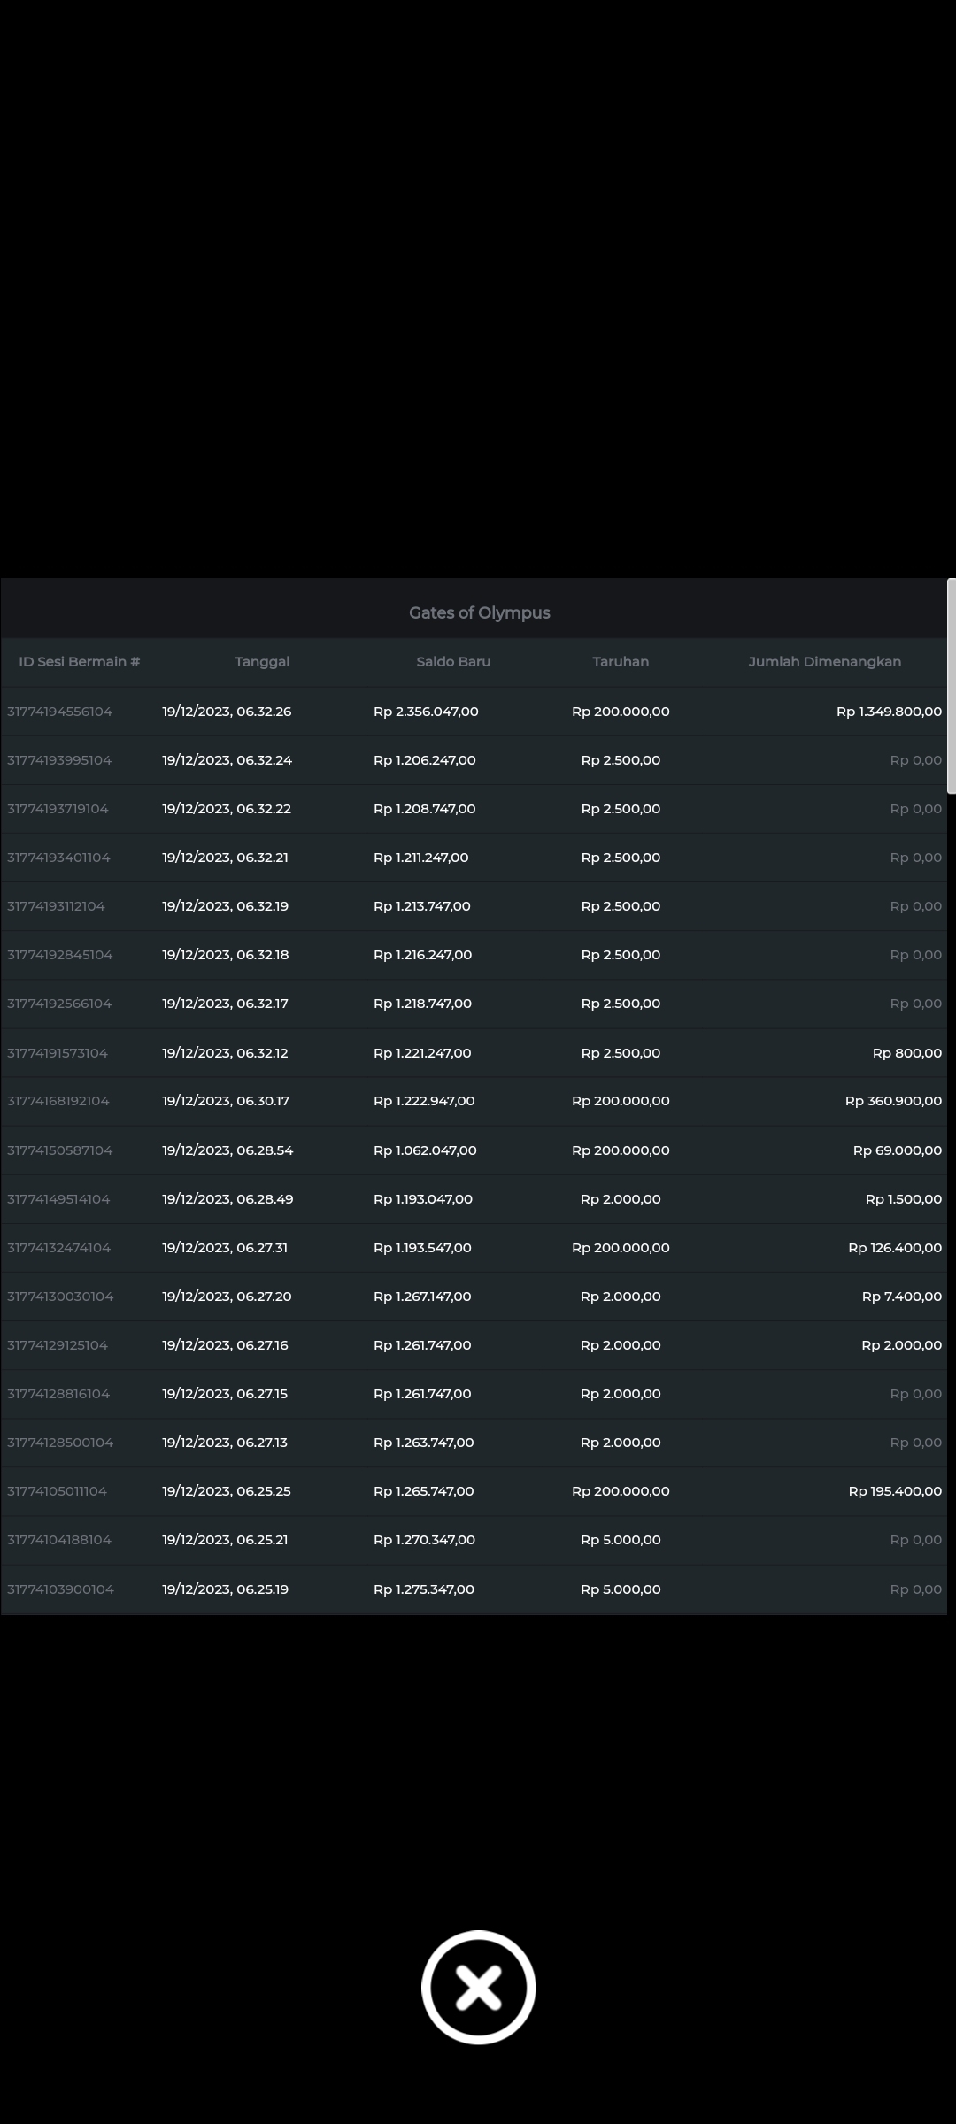This screenshot has width=956, height=2124.
Task: Click the Tanggal column header
Action: (x=262, y=662)
